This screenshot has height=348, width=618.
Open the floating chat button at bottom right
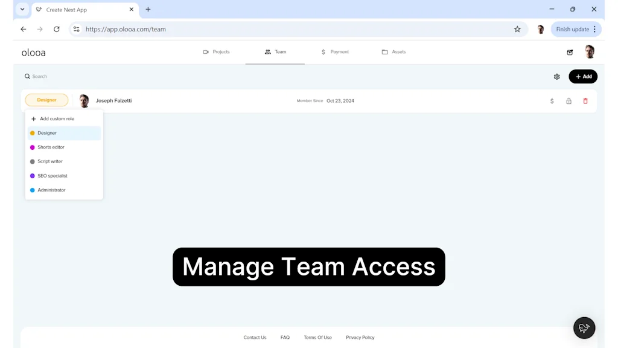584,328
